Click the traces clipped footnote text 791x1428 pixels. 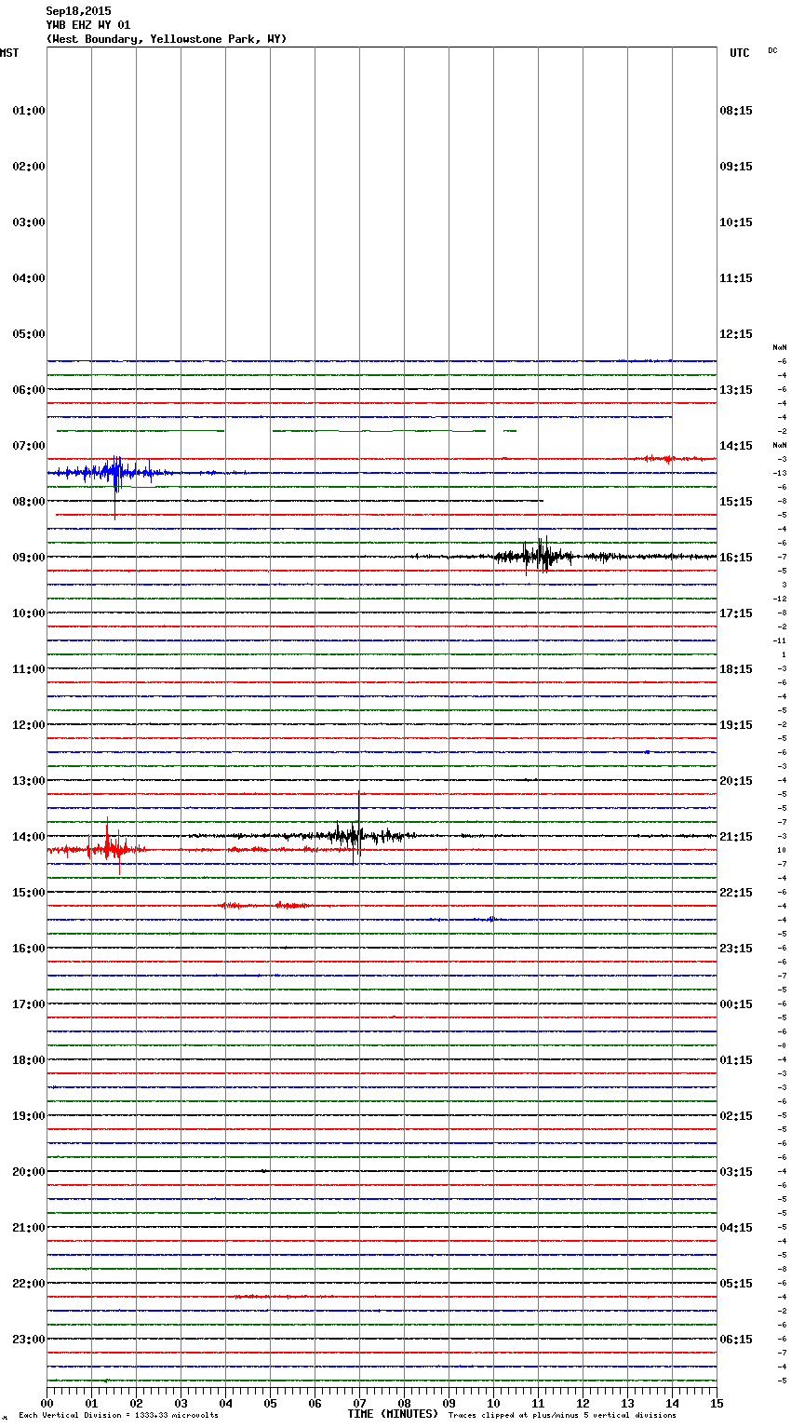tap(562, 1416)
